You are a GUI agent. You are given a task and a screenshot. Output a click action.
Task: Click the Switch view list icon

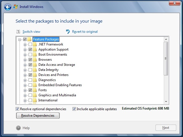point(18,31)
